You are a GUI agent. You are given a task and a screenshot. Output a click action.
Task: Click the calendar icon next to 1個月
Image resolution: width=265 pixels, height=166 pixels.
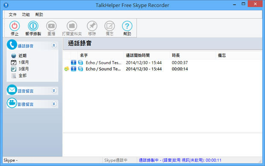pyautogui.click(x=14, y=62)
